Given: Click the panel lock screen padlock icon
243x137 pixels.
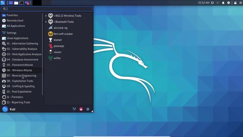Looking at the screenshot, I should click(235, 3).
